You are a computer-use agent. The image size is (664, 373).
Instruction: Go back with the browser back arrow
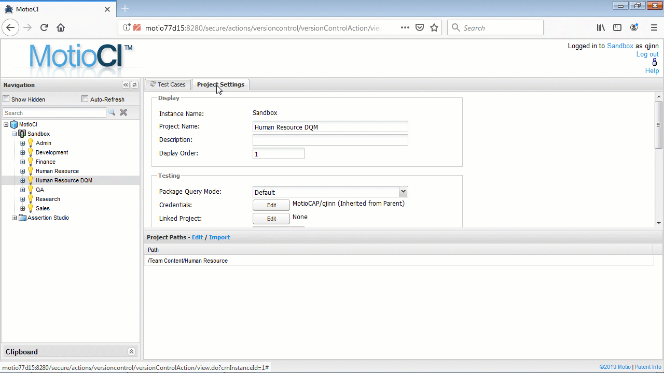pos(11,28)
